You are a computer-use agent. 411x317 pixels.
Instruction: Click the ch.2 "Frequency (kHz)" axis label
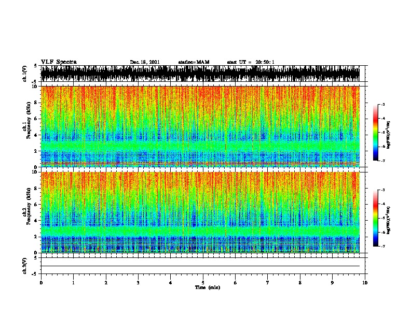pyautogui.click(x=29, y=206)
